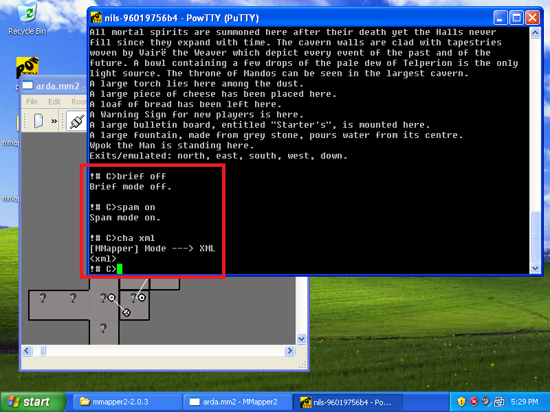Expand the MMapper toolbar overflow chevron
Screen dimensions: 550x412
pyautogui.click(x=54, y=122)
